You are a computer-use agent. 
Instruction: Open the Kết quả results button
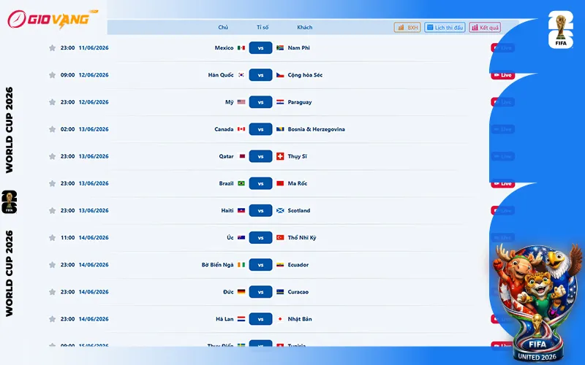tap(485, 28)
